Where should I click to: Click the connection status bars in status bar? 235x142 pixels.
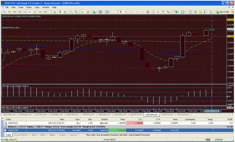[208, 140]
